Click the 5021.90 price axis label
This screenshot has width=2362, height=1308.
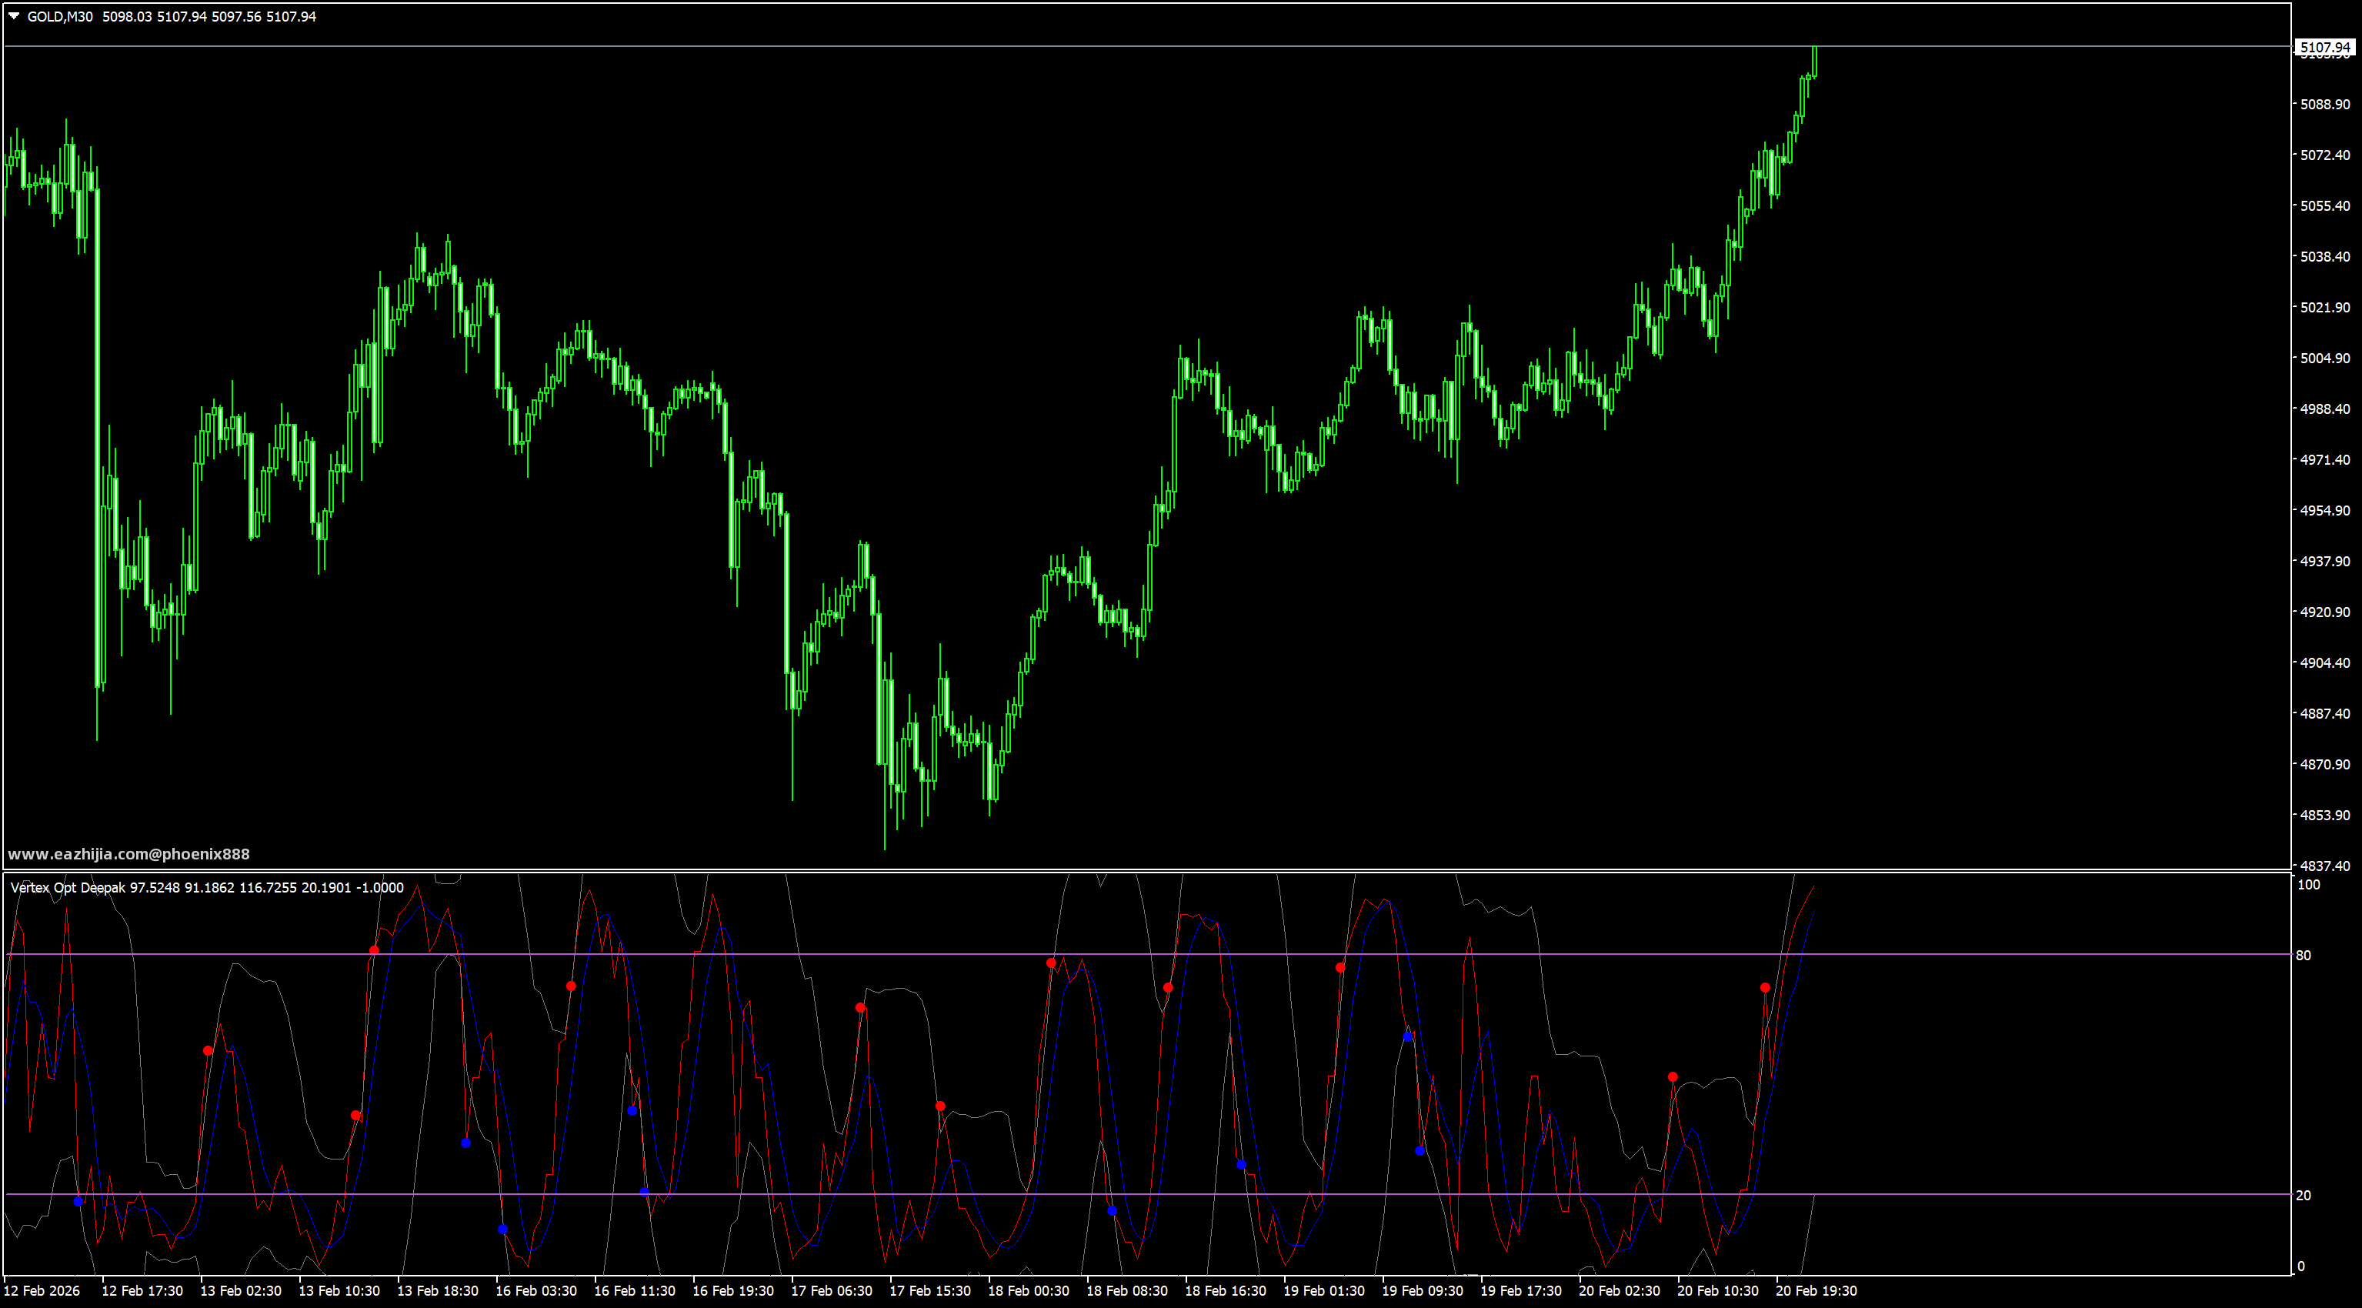[x=2324, y=307]
